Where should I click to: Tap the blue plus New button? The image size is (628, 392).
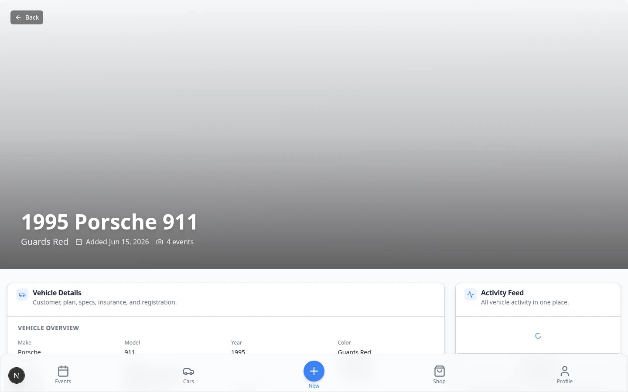click(x=314, y=371)
